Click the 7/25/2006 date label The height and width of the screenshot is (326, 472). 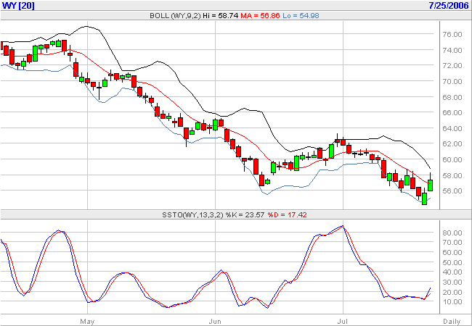point(449,5)
